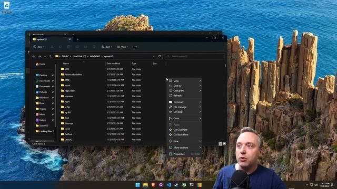Choose Refresh in the context menu

(x=185, y=96)
